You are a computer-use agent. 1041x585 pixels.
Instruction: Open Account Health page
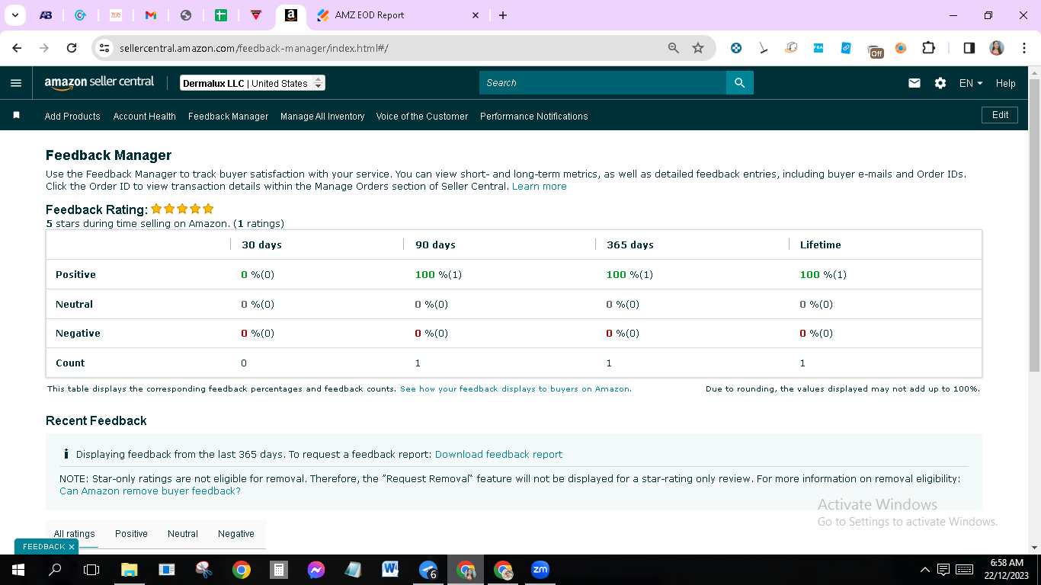tap(145, 117)
